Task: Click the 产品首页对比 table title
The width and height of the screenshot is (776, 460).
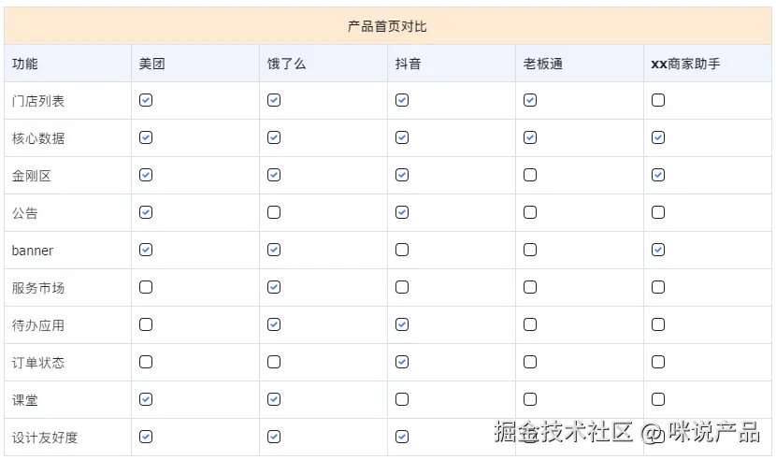Action: tap(387, 26)
